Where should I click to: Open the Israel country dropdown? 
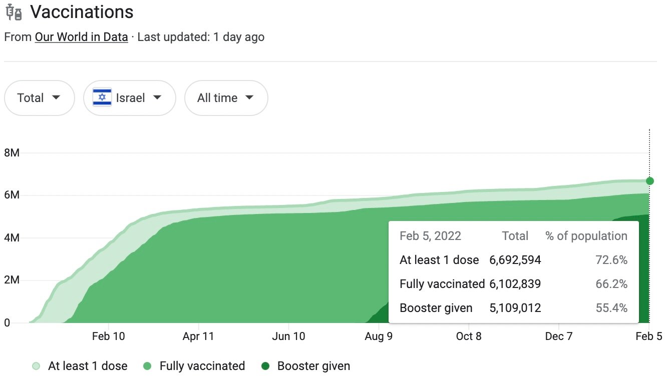point(129,97)
